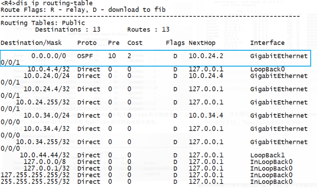This screenshot has height=188, width=317.
Task: Click the Proto column header
Action: click(87, 43)
